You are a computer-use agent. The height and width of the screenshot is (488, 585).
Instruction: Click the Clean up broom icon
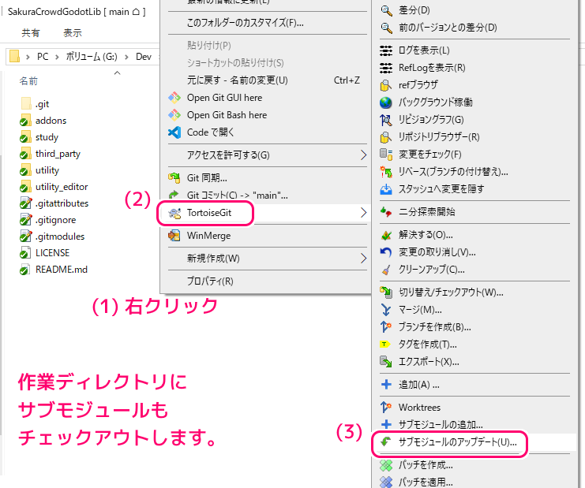pos(386,270)
